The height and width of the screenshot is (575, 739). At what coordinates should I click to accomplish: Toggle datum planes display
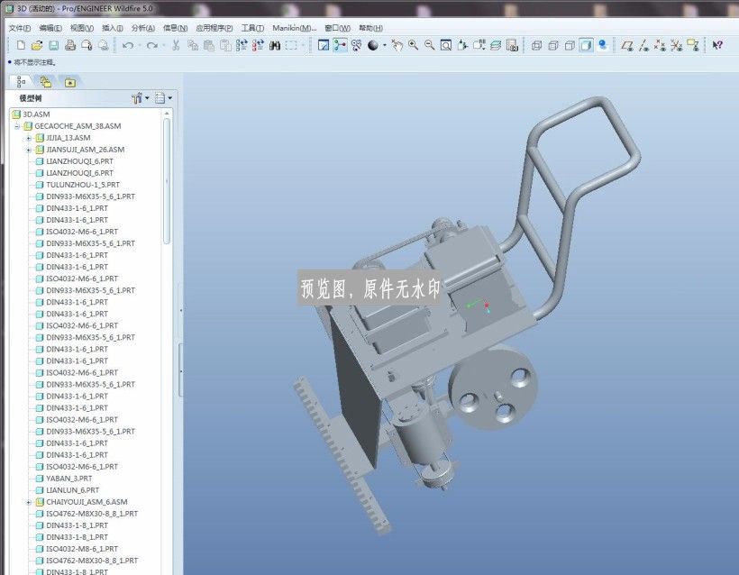(x=627, y=45)
